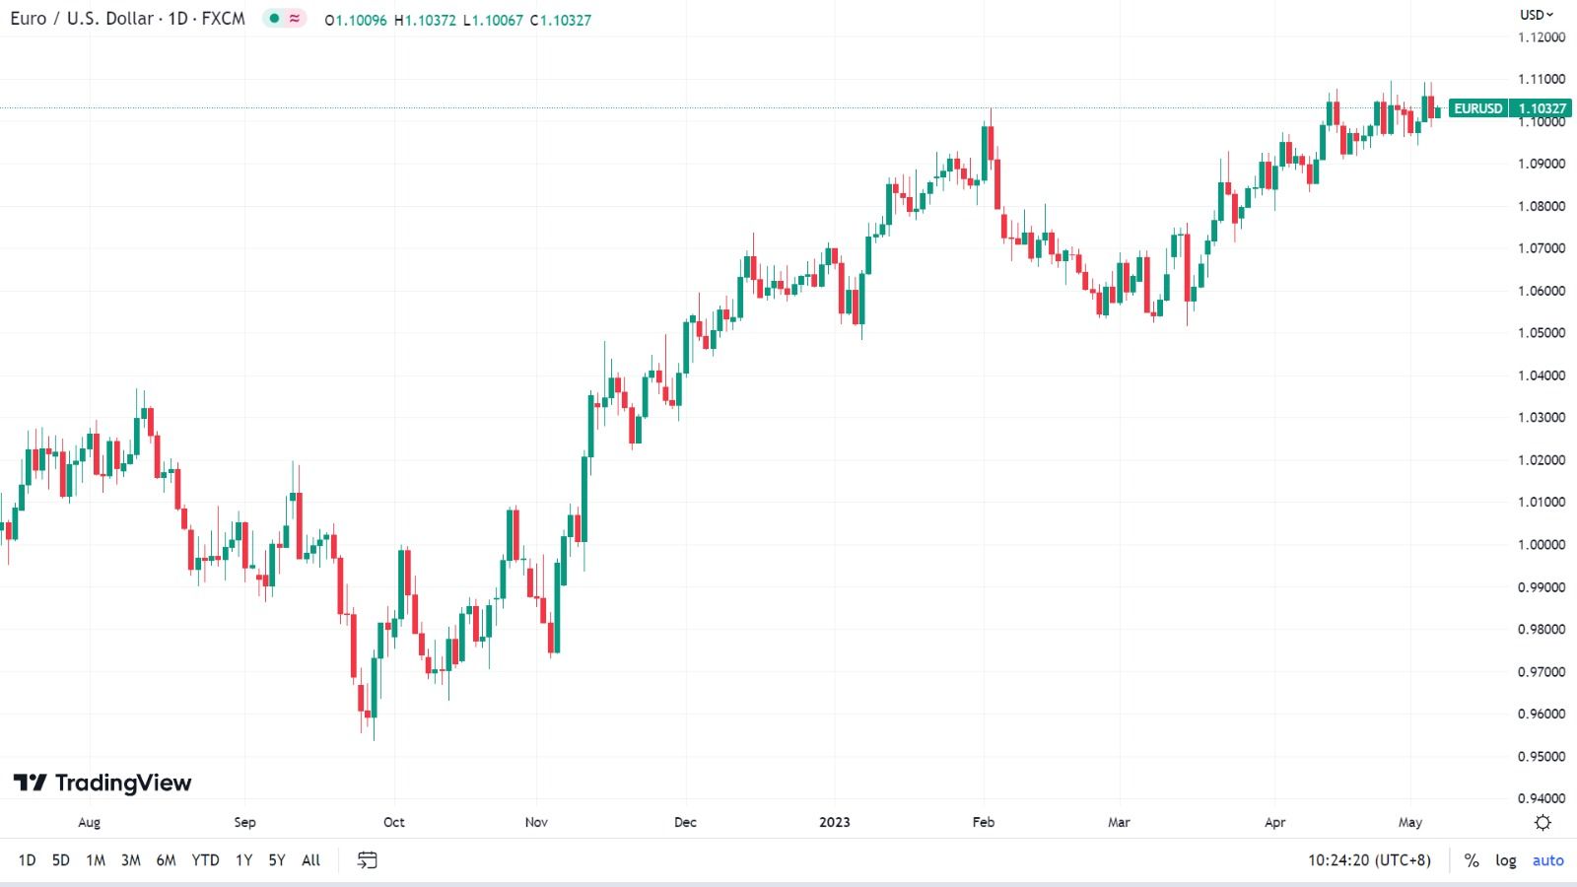1577x887 pixels.
Task: Click the May label on time axis
Action: [x=1410, y=822]
